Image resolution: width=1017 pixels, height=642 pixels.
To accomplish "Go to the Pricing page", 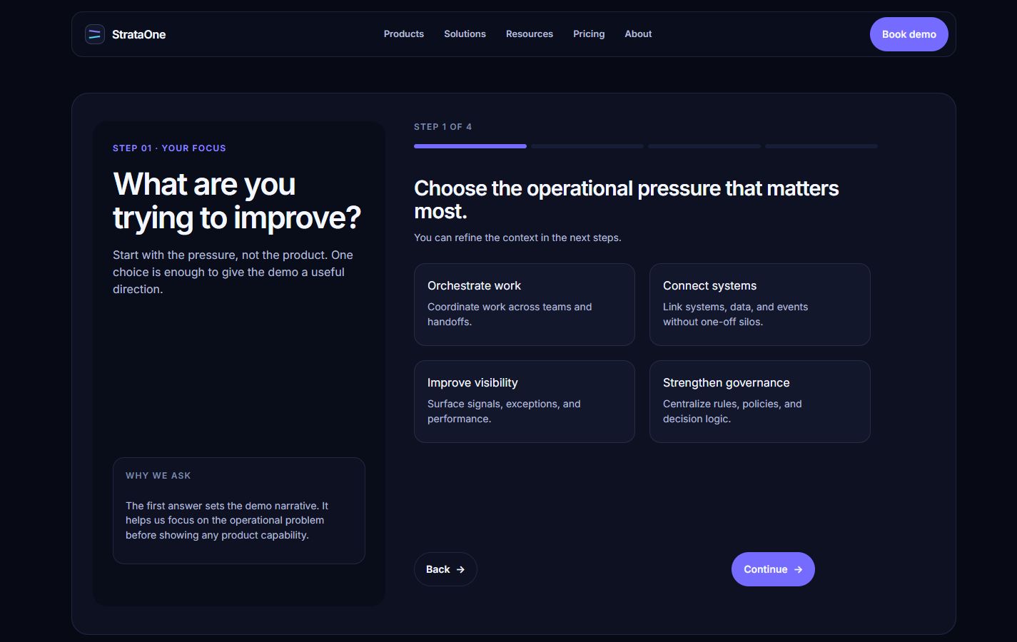I will [589, 34].
